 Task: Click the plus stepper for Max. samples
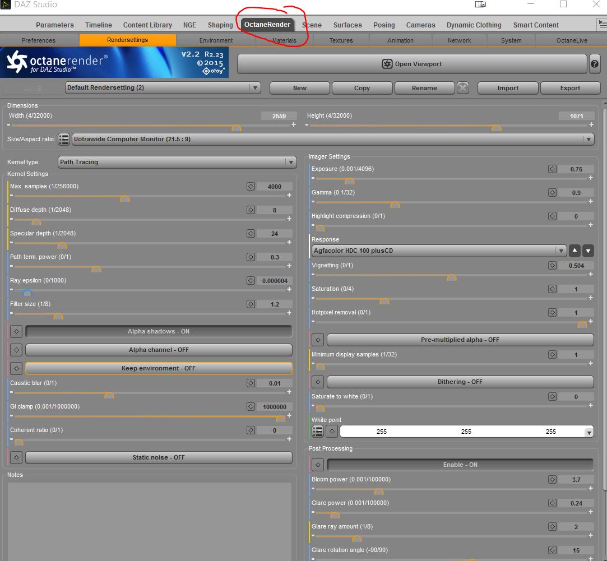pos(289,195)
